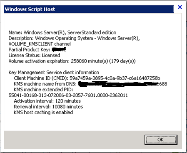This screenshot has height=153, width=187.
Task: Click the 'Volume activation expiration: 258060 minute(s)' line
Action: (72, 61)
